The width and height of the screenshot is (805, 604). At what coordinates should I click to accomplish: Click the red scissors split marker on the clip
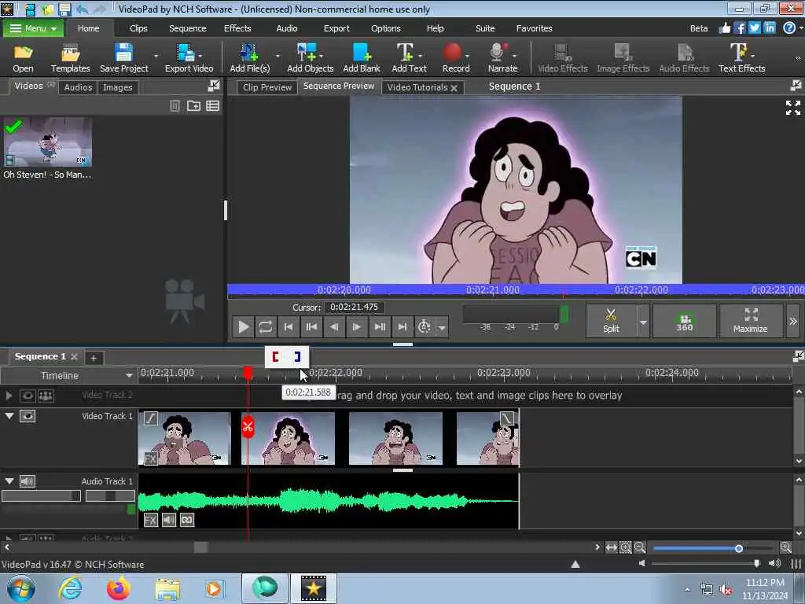pyautogui.click(x=248, y=426)
